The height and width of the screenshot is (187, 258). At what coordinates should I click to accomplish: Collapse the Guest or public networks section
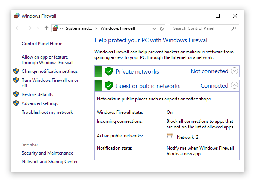(235, 85)
